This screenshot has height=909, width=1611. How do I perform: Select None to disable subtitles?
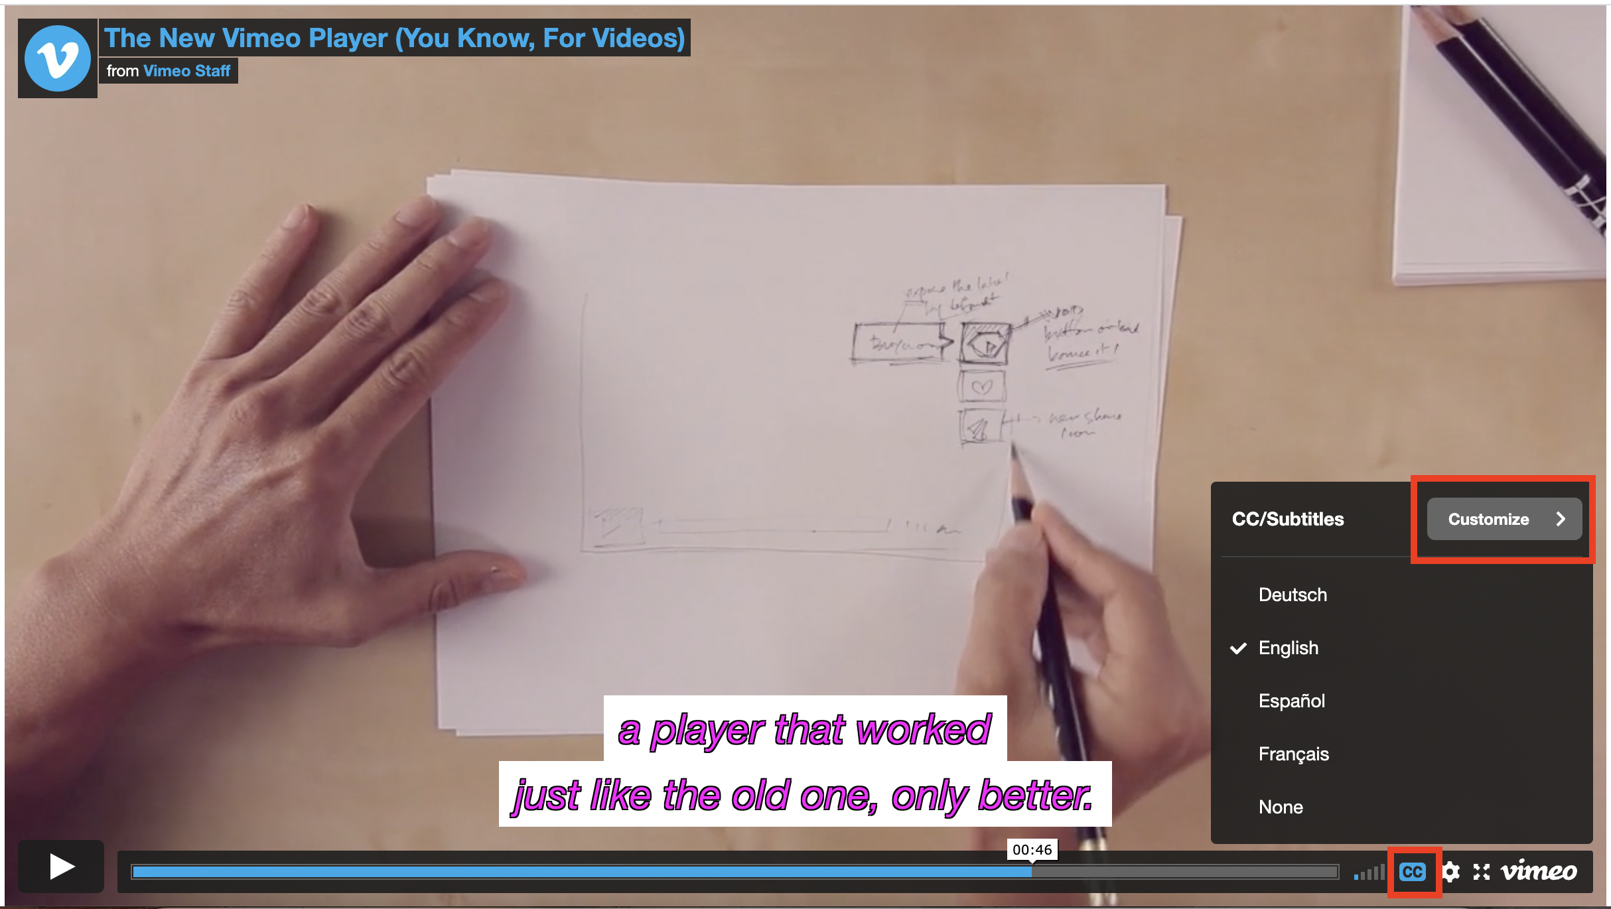pos(1281,806)
